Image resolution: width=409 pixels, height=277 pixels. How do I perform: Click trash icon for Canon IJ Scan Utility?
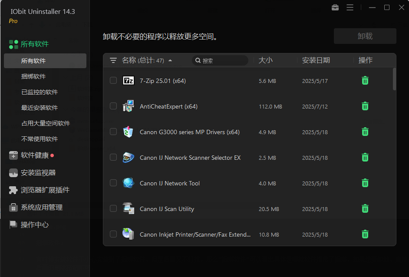click(x=365, y=208)
